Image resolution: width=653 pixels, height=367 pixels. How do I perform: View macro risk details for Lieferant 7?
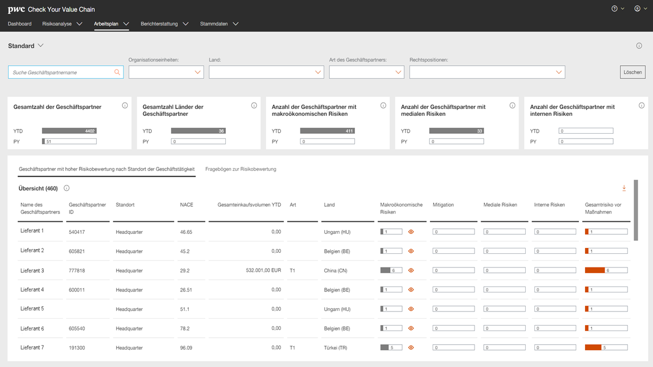[x=411, y=347]
